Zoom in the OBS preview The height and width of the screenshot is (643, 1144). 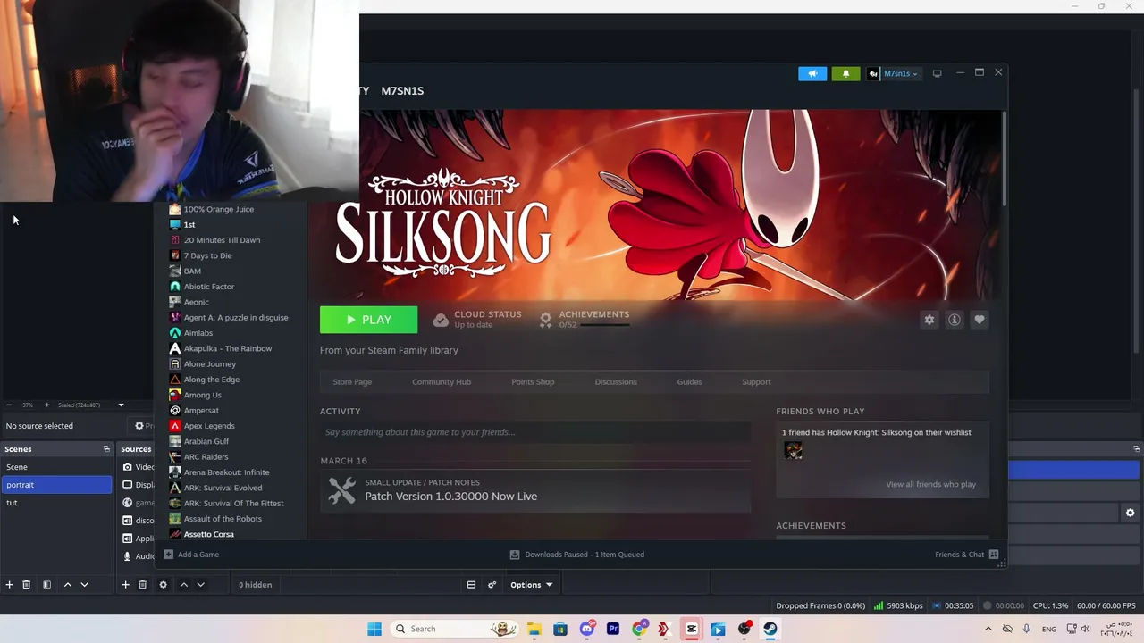(x=46, y=405)
